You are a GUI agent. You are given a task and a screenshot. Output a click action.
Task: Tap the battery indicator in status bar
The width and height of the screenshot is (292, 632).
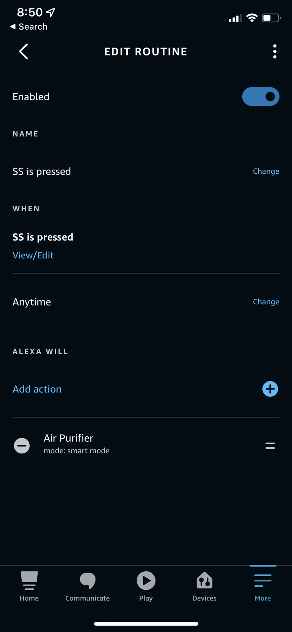271,18
